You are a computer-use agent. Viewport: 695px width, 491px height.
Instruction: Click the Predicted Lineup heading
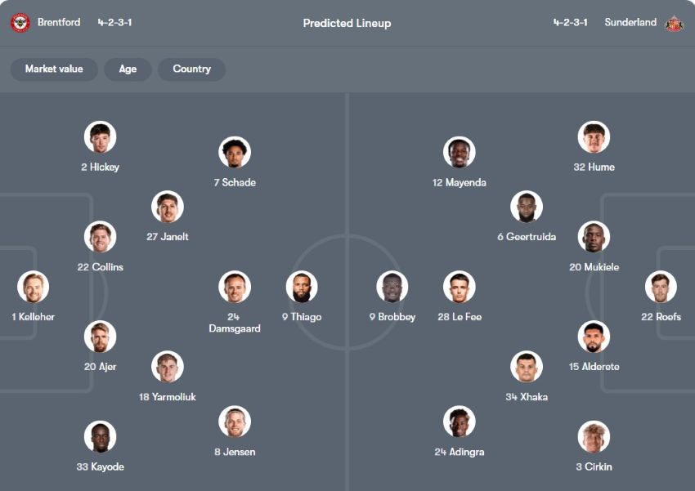pyautogui.click(x=347, y=24)
